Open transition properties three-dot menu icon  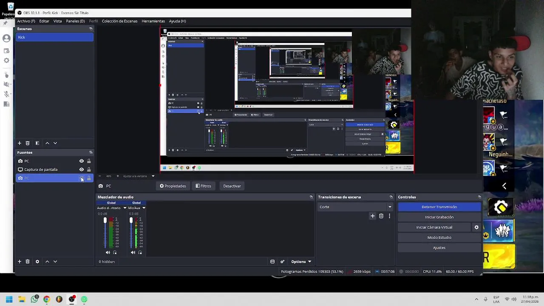389,216
